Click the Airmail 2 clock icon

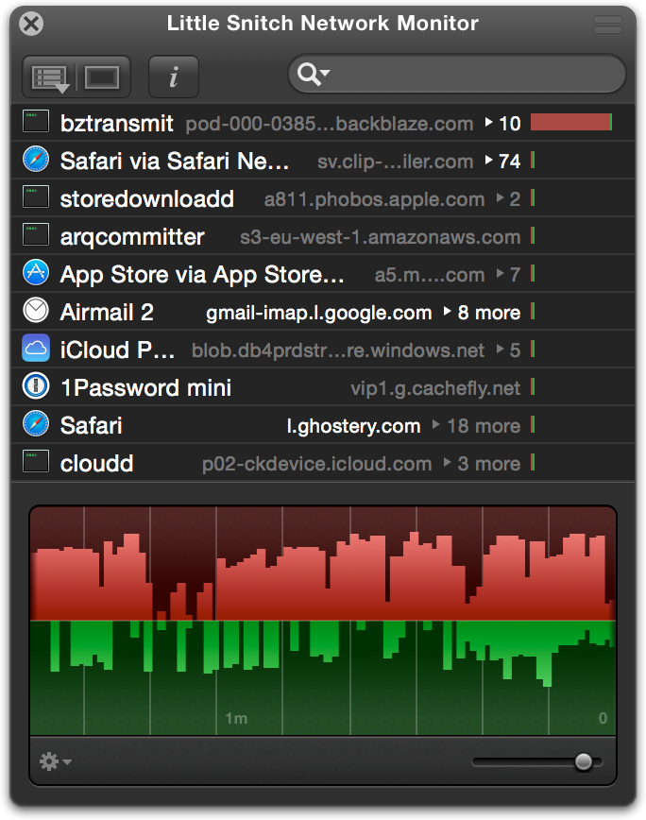pyautogui.click(x=36, y=311)
